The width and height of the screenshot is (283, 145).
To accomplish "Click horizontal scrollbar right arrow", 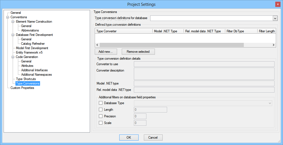I will click(x=273, y=45).
